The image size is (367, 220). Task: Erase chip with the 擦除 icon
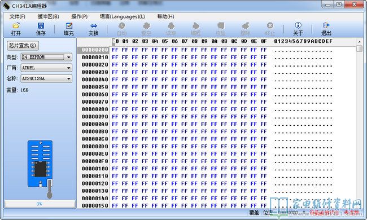click(x=245, y=29)
